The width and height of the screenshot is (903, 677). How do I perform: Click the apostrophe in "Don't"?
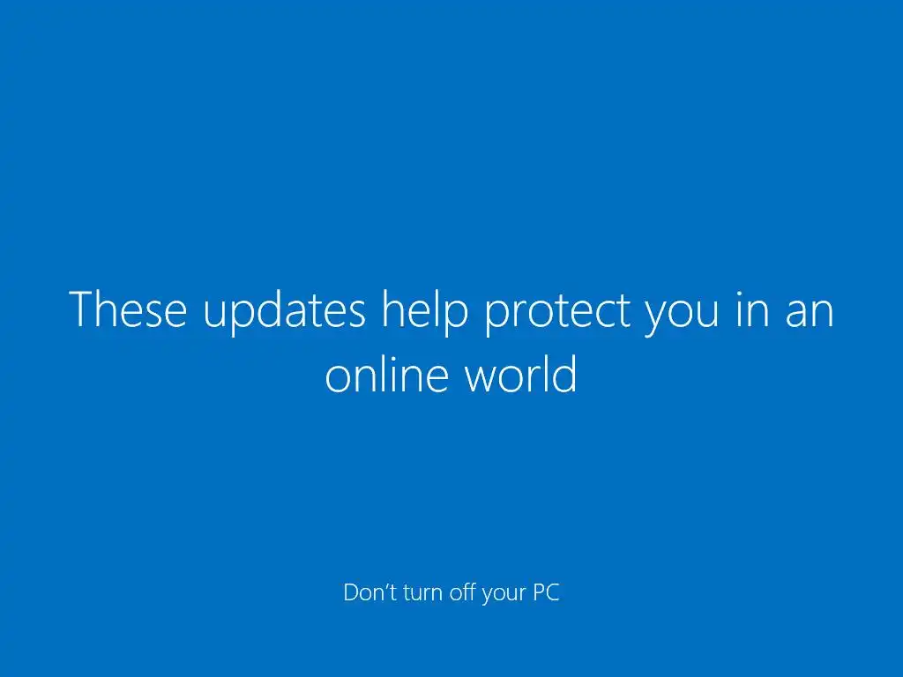[x=387, y=585]
